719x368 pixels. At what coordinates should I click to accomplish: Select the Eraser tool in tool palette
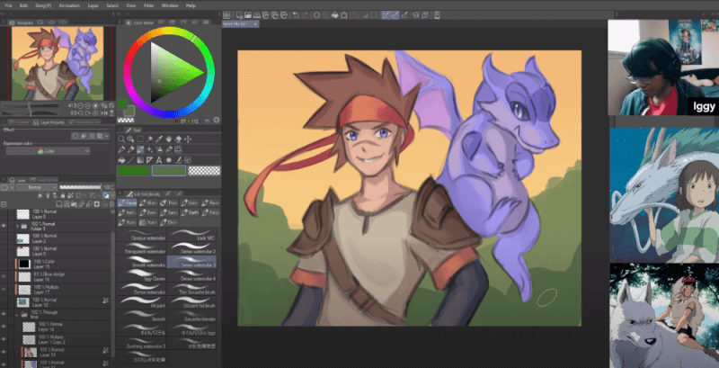(x=178, y=139)
